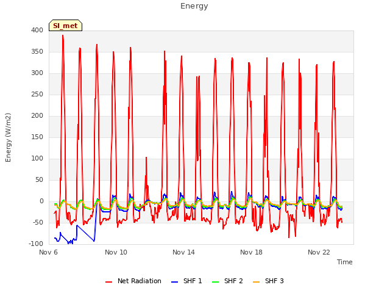
Task: Click the Nov 6 x-axis label
Action: [x=49, y=252]
